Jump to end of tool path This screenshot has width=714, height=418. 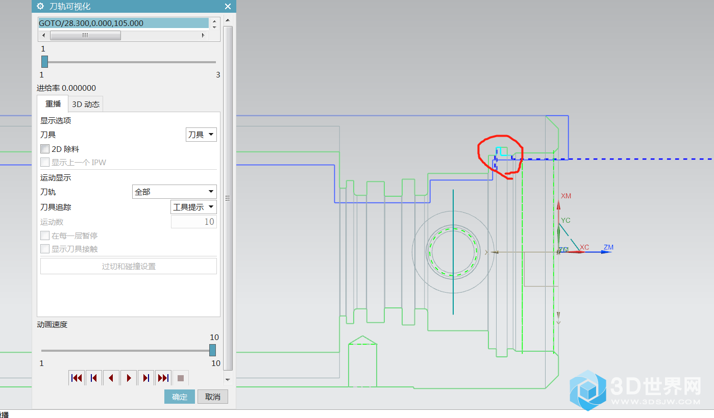pos(163,378)
